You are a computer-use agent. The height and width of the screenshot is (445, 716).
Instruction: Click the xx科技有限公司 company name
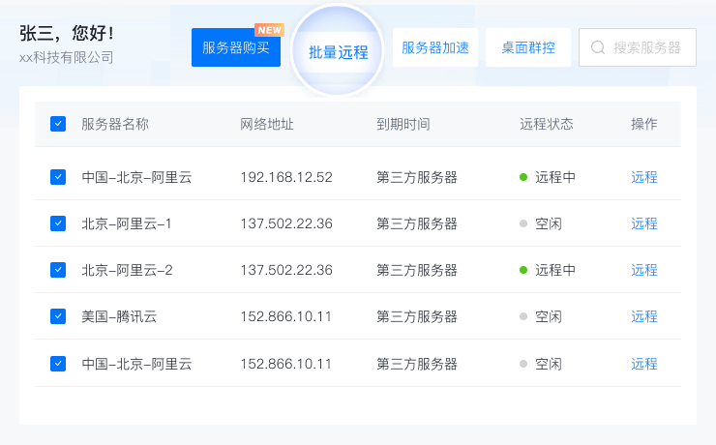tap(66, 57)
